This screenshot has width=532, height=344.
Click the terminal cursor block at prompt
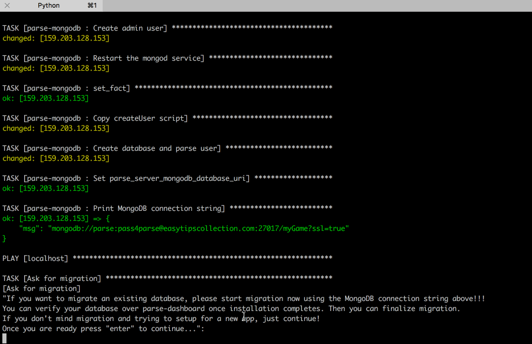pyautogui.click(x=5, y=338)
